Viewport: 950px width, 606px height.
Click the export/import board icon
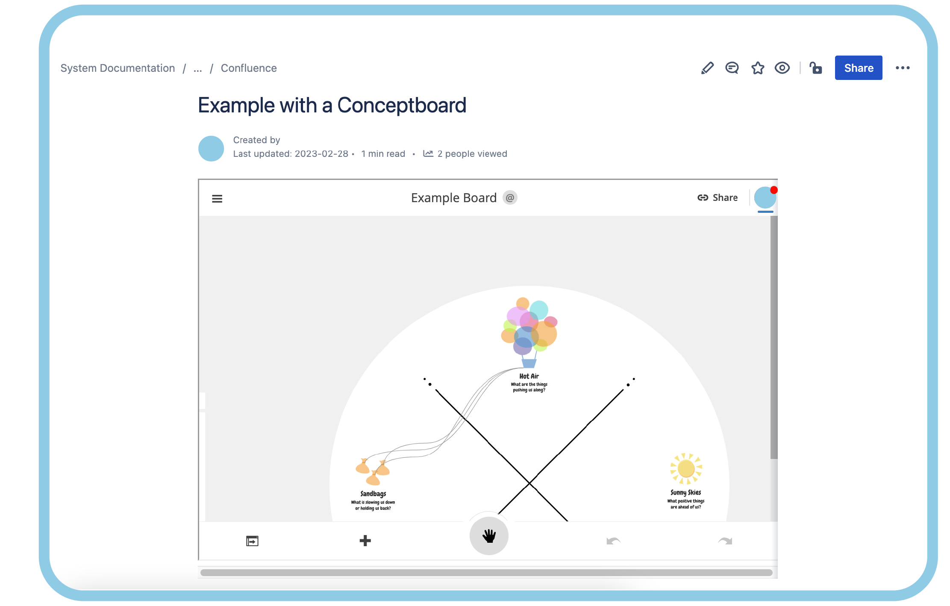(x=251, y=541)
